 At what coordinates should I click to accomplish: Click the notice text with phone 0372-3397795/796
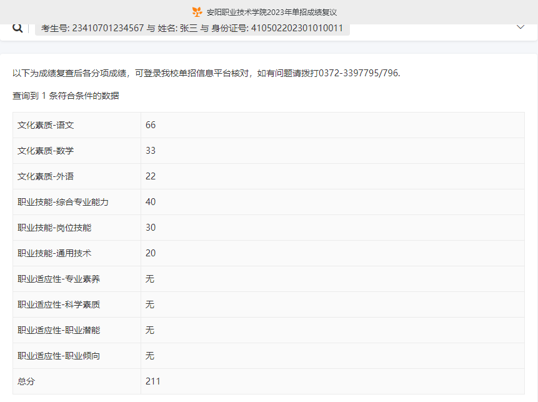click(x=206, y=73)
